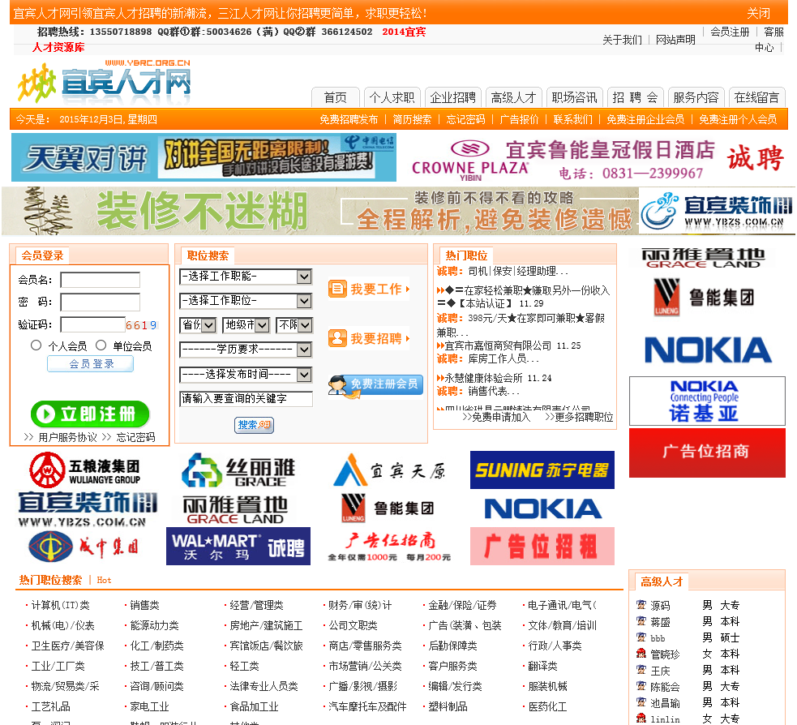The image size is (797, 725).
Task: Expand the 选择工作职能 dropdown
Action: pyautogui.click(x=246, y=277)
